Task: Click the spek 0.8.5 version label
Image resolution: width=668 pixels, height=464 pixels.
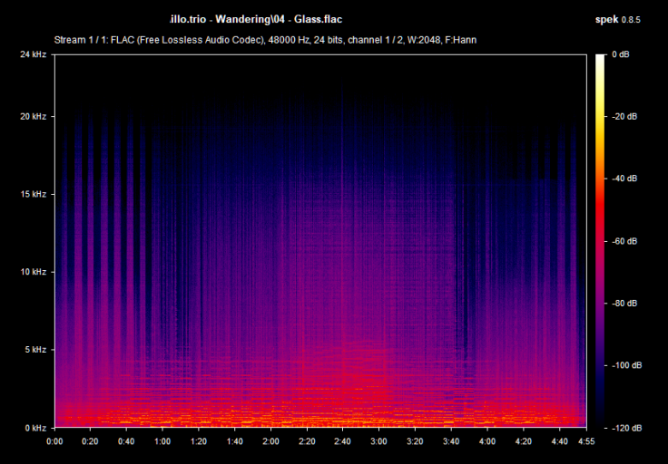Action: click(617, 20)
